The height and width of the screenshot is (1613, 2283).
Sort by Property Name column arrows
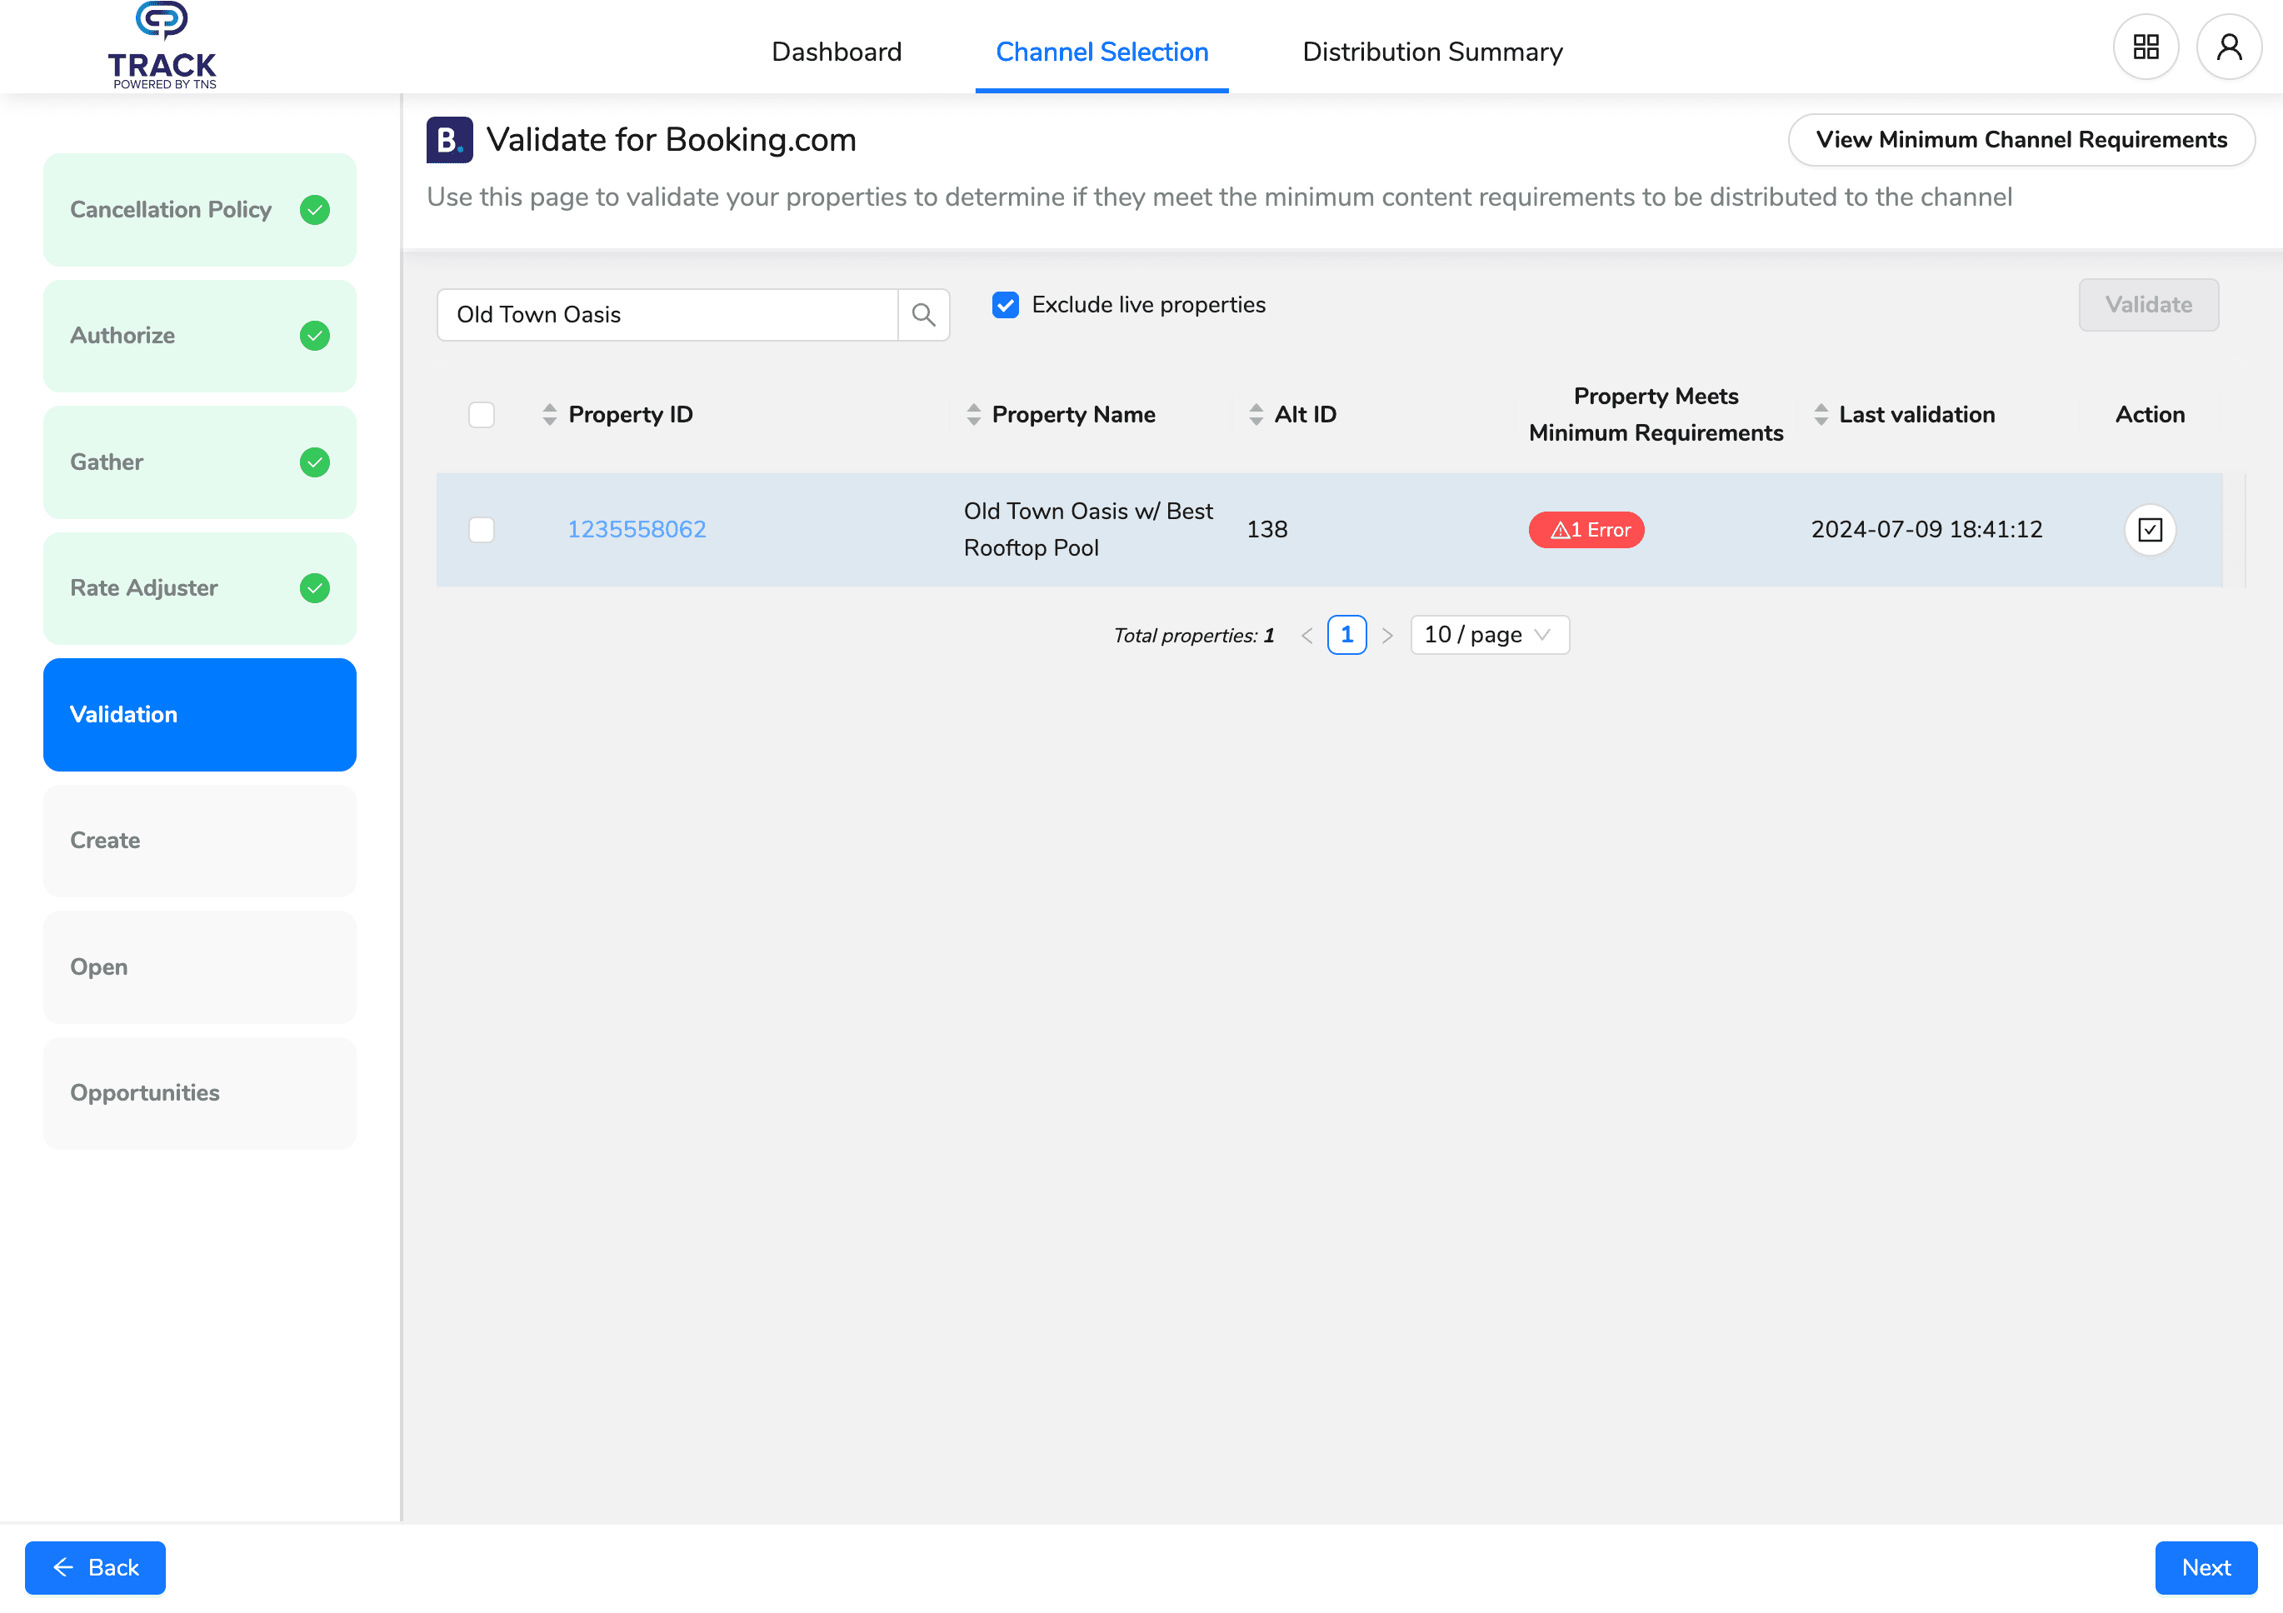[x=973, y=415]
